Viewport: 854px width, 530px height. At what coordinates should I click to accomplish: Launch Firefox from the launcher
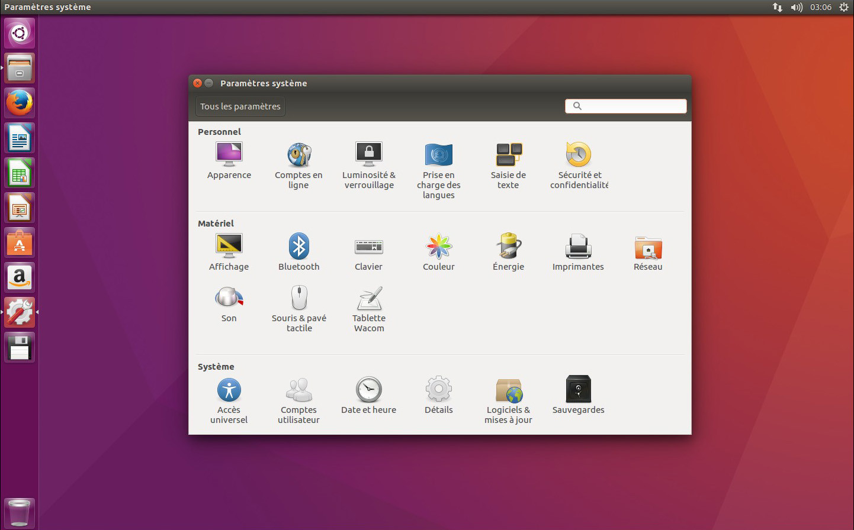[20, 103]
